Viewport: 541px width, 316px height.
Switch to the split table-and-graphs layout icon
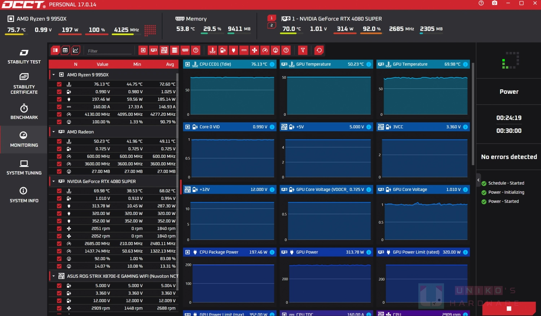coord(55,50)
